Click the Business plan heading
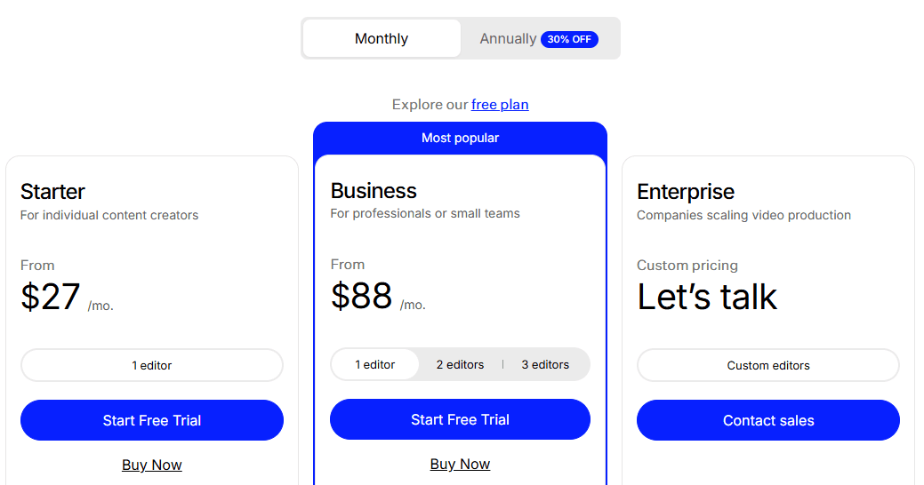The height and width of the screenshot is (485, 924). 374,191
